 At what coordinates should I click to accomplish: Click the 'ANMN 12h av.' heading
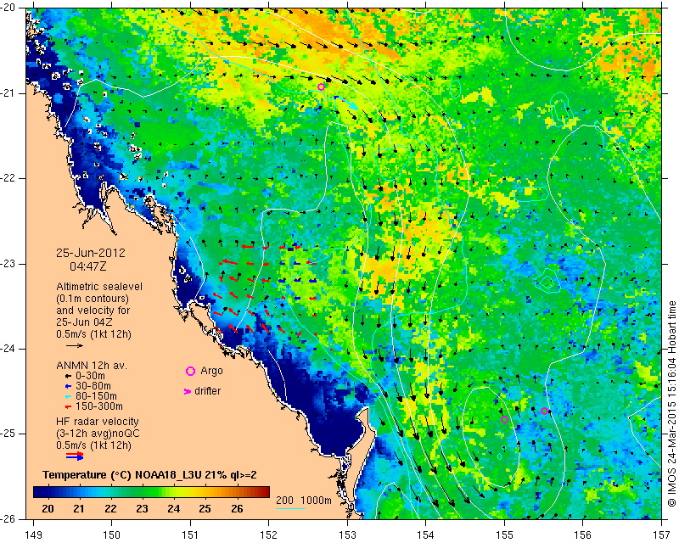point(92,366)
